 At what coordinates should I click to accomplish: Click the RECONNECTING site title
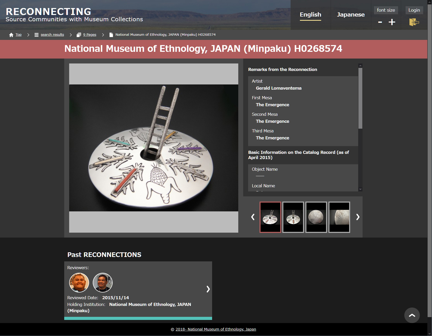[x=49, y=12]
